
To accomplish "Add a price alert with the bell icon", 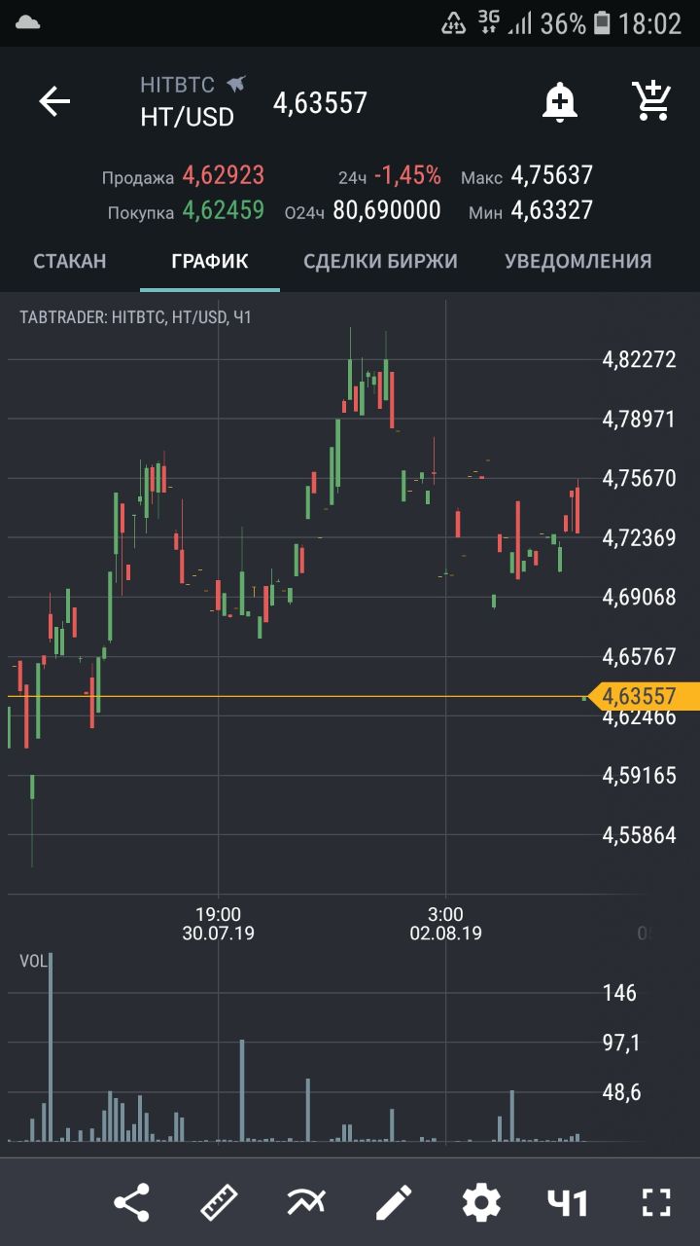I will pos(560,101).
